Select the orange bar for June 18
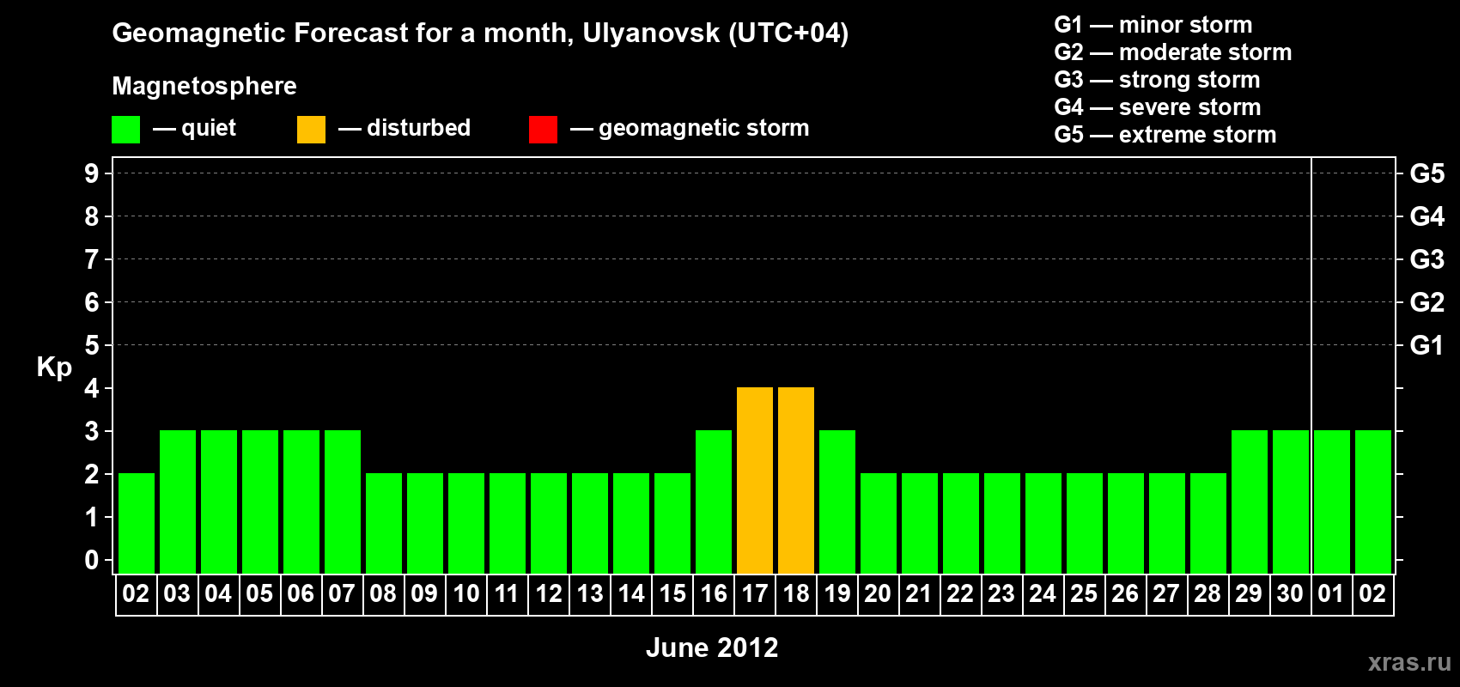This screenshot has height=687, width=1460. (x=796, y=481)
